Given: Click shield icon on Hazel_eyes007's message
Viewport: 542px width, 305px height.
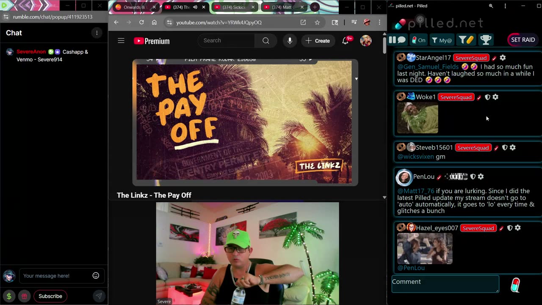Looking at the screenshot, I should (510, 228).
